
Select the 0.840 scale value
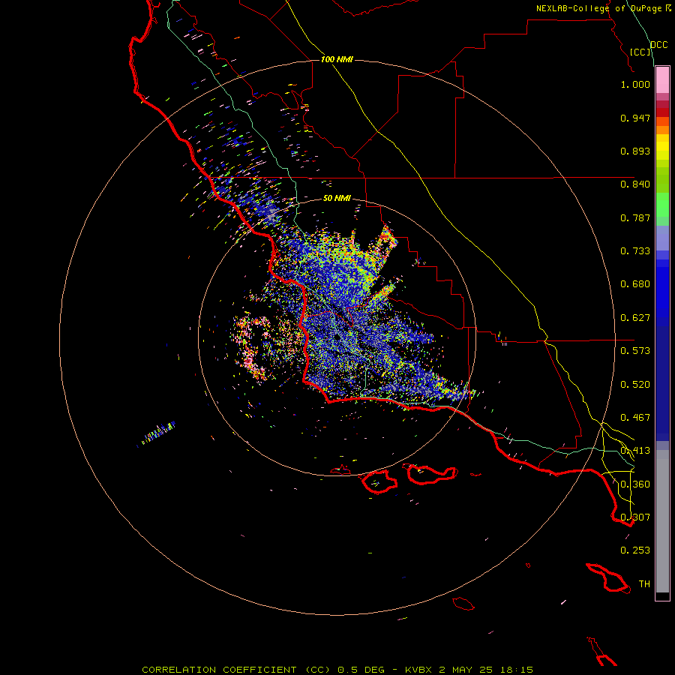635,184
